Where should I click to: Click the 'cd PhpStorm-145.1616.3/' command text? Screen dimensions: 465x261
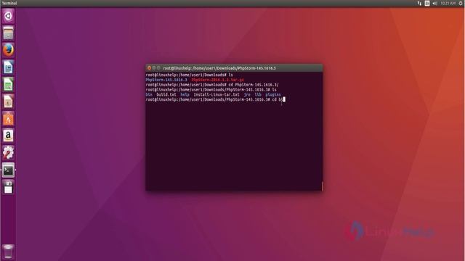coord(254,85)
